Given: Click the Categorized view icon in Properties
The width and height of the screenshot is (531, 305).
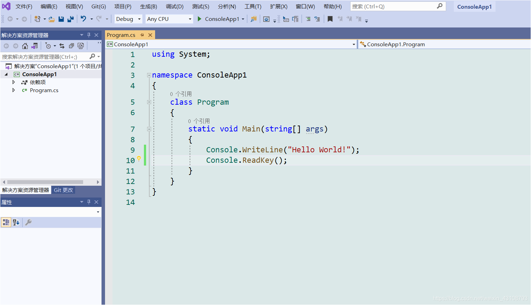Looking at the screenshot, I should (x=6, y=222).
